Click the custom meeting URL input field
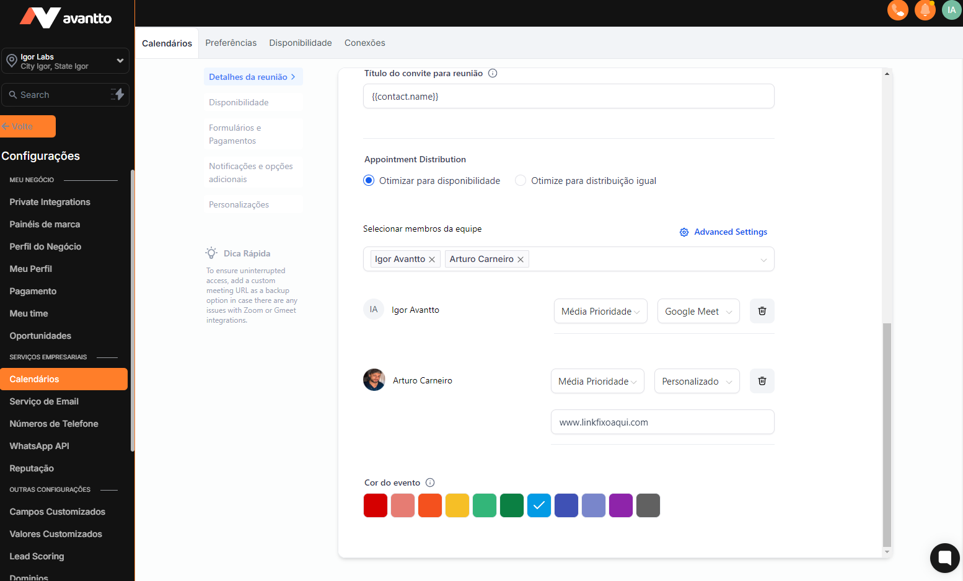 [x=662, y=422]
